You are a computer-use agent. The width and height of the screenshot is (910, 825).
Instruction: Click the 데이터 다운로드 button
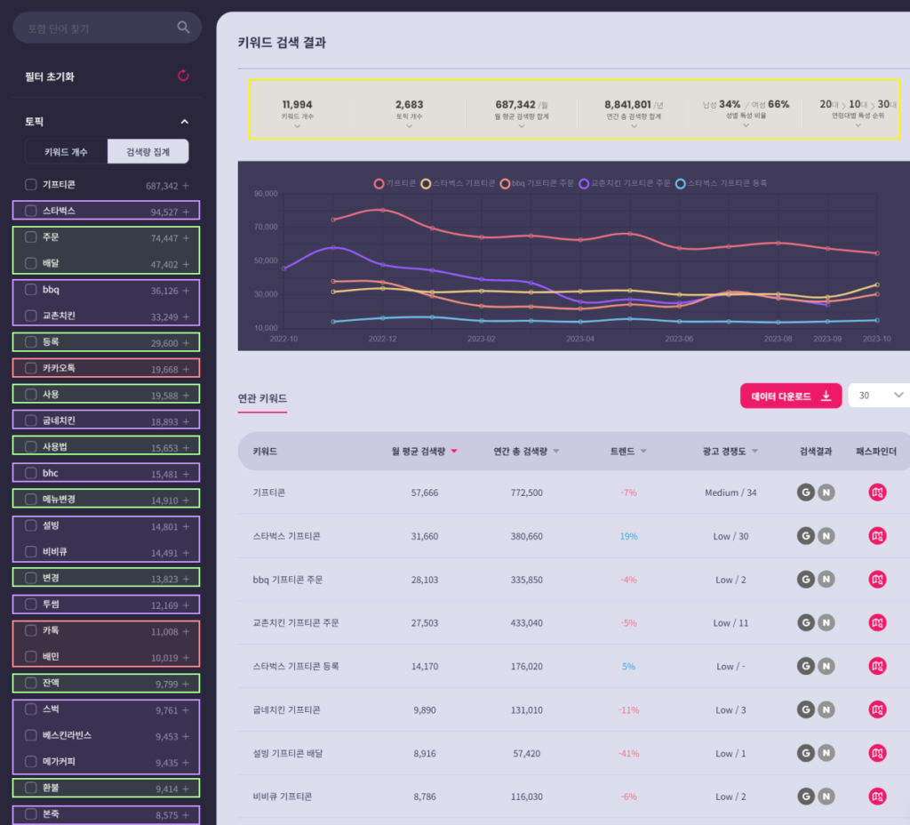click(x=790, y=396)
